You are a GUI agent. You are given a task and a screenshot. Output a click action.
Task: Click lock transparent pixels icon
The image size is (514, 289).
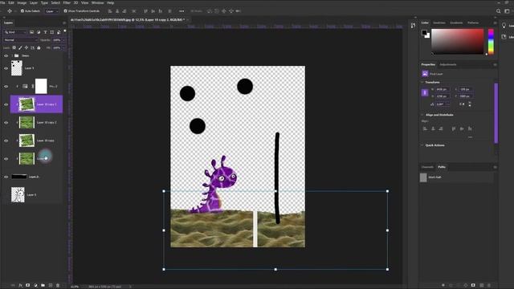click(x=14, y=48)
